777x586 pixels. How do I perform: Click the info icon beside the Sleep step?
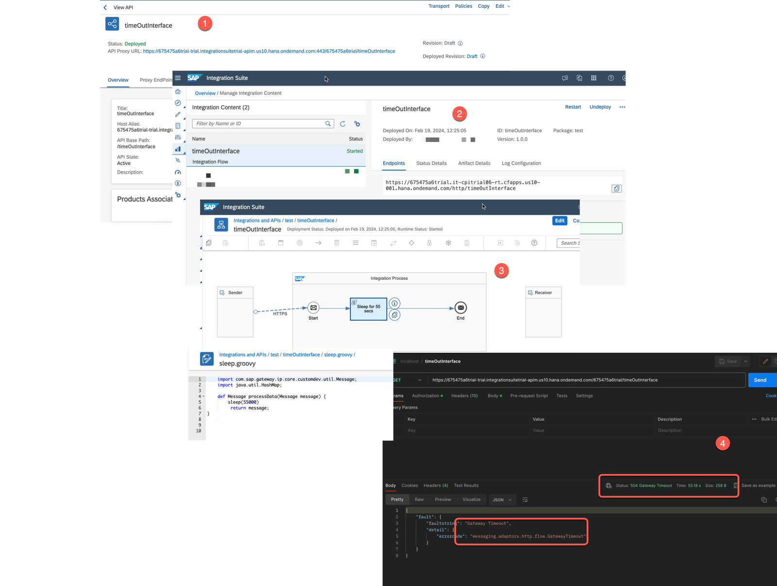(x=395, y=303)
